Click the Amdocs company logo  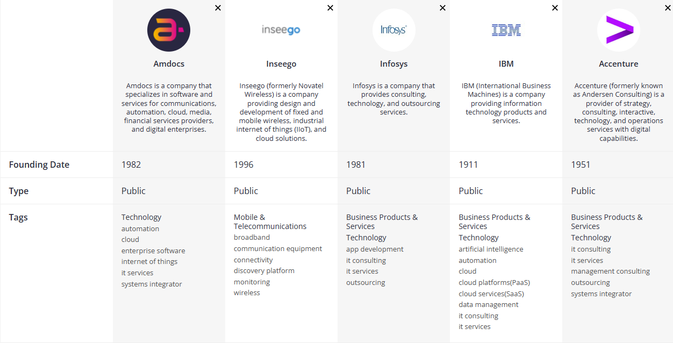169,30
